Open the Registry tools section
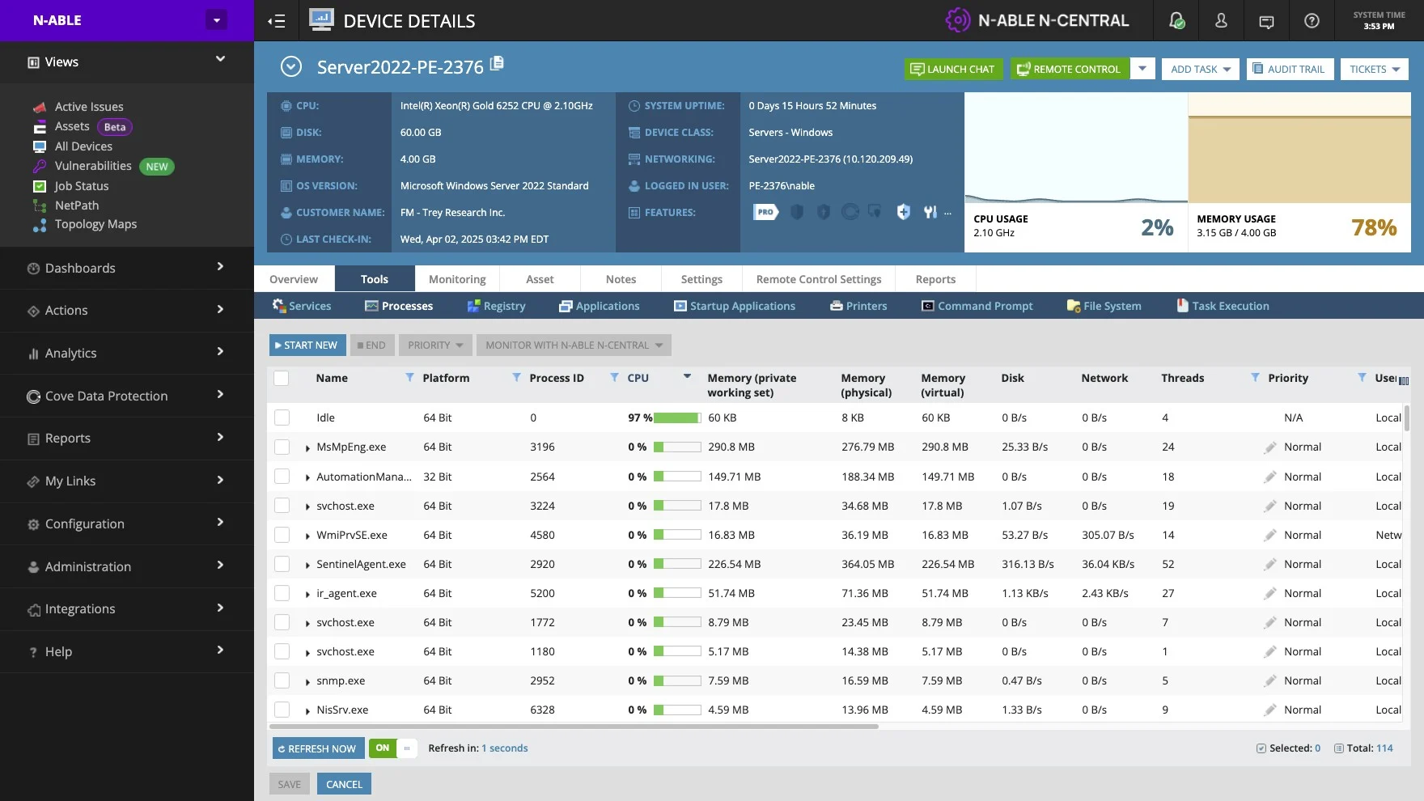The image size is (1424, 801). pyautogui.click(x=496, y=306)
